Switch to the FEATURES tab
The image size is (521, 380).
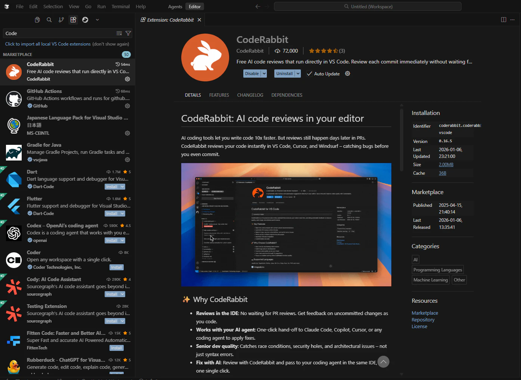tap(219, 95)
